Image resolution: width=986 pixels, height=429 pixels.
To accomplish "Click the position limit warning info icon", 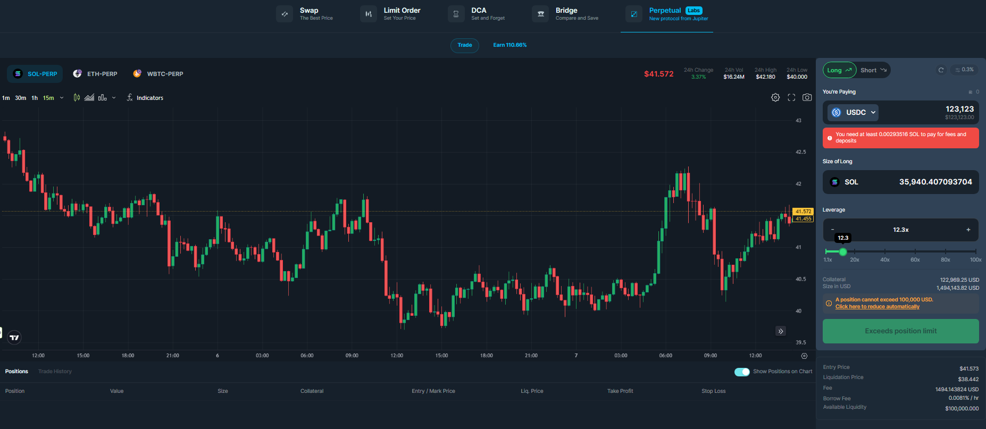I will [x=829, y=304].
